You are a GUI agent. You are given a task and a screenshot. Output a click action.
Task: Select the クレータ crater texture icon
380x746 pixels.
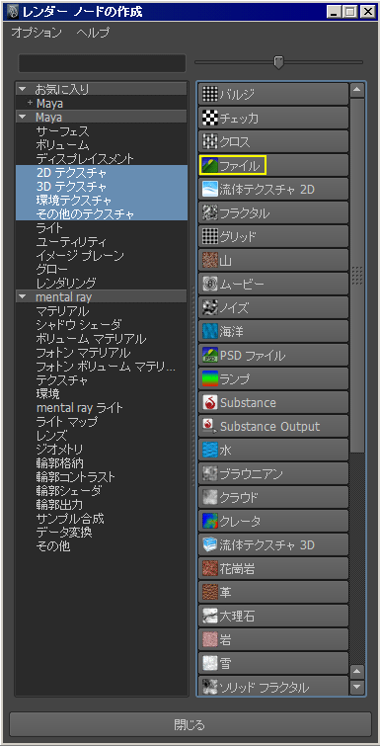(209, 521)
